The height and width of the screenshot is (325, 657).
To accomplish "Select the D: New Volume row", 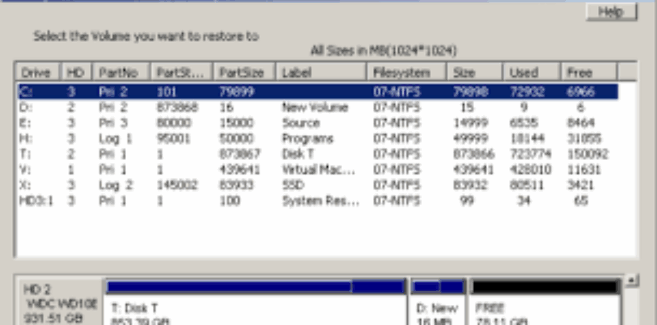I will (318, 108).
